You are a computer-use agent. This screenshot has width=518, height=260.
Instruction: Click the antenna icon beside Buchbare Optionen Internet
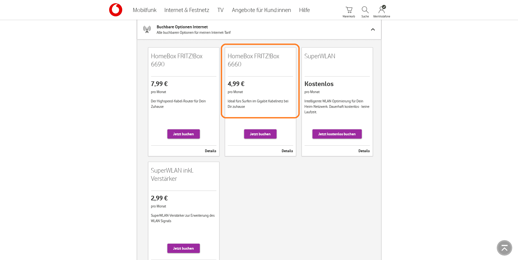[x=147, y=29]
